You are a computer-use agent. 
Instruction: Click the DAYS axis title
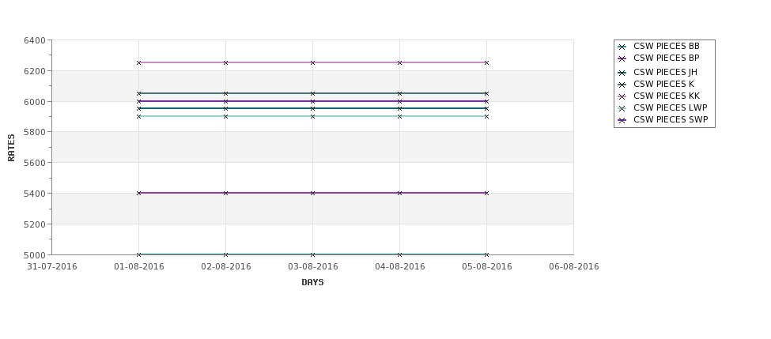click(312, 283)
